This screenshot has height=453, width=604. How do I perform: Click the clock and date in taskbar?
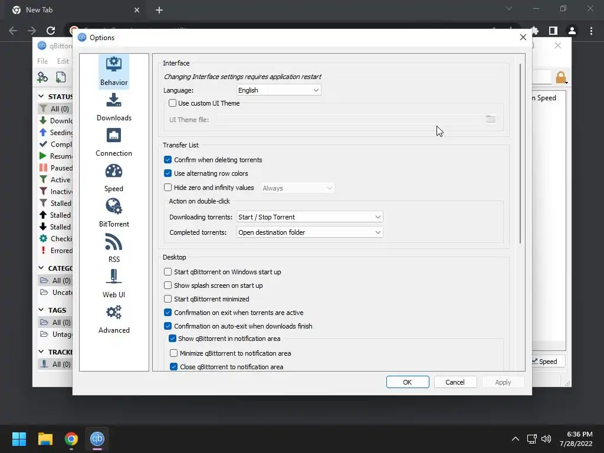pos(576,439)
